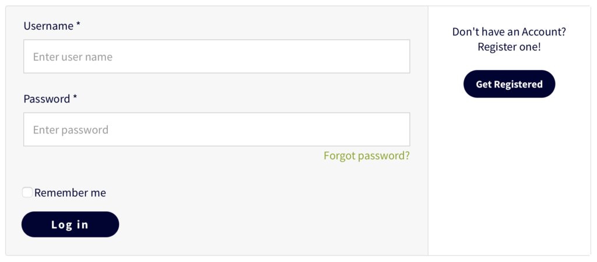Viewport: 597px width, 262px height.
Task: Click the Password field label
Action: pyautogui.click(x=47, y=99)
